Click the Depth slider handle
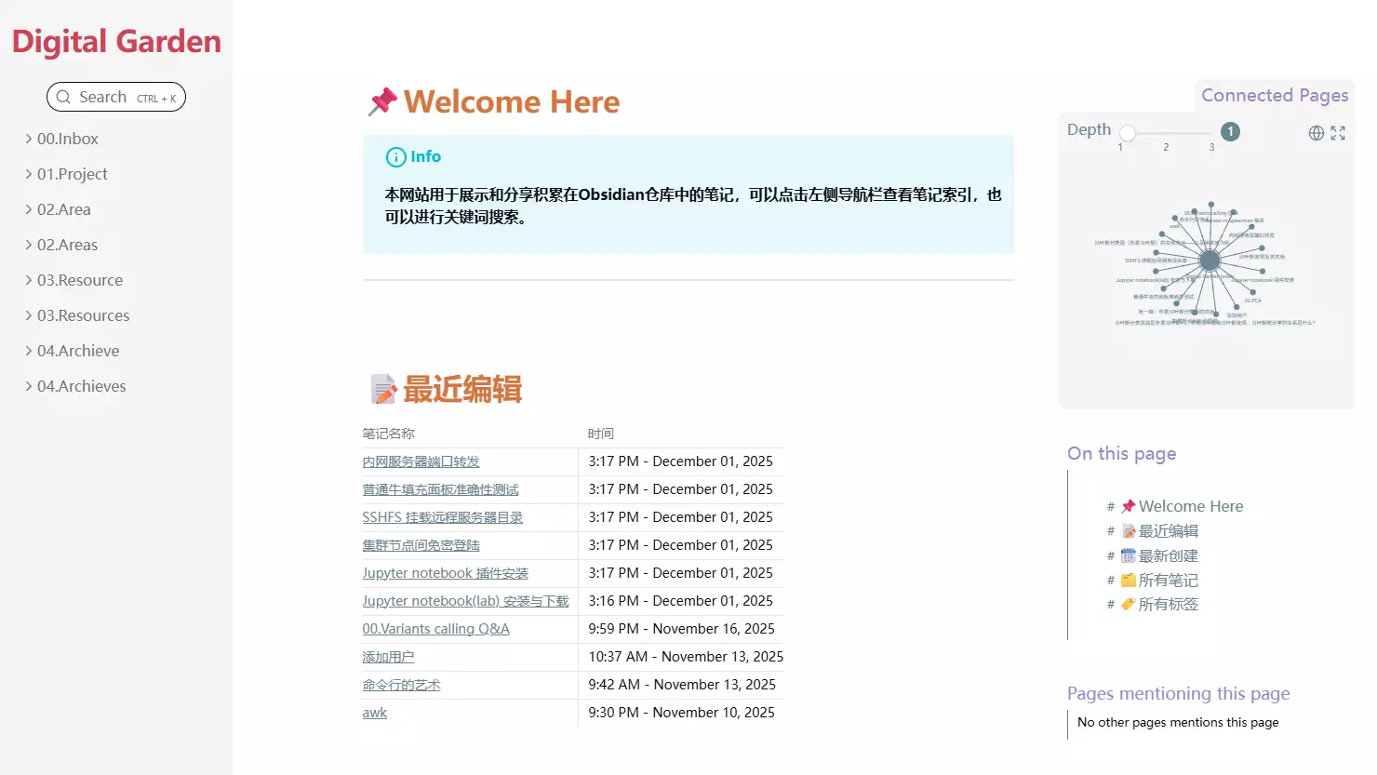The height and width of the screenshot is (775, 1377). 1128,132
